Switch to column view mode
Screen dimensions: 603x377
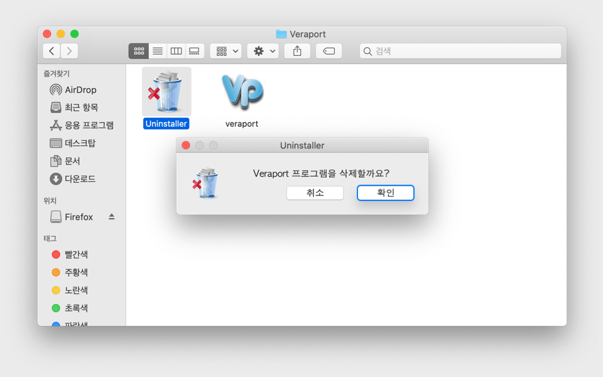(177, 51)
